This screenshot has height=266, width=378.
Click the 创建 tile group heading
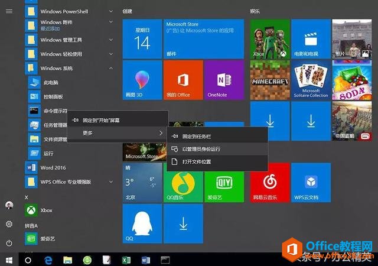click(128, 11)
